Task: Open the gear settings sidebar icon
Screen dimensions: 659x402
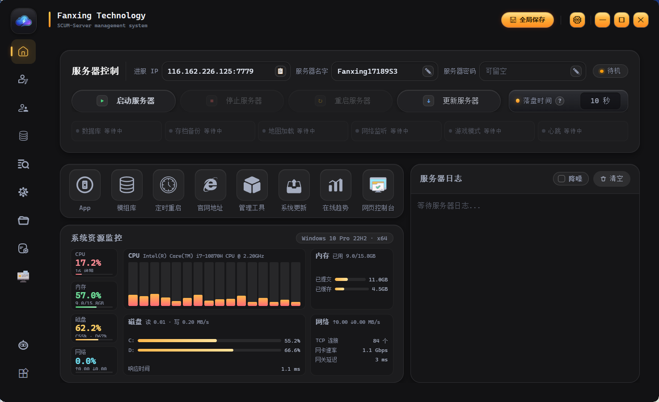Action: click(23, 192)
